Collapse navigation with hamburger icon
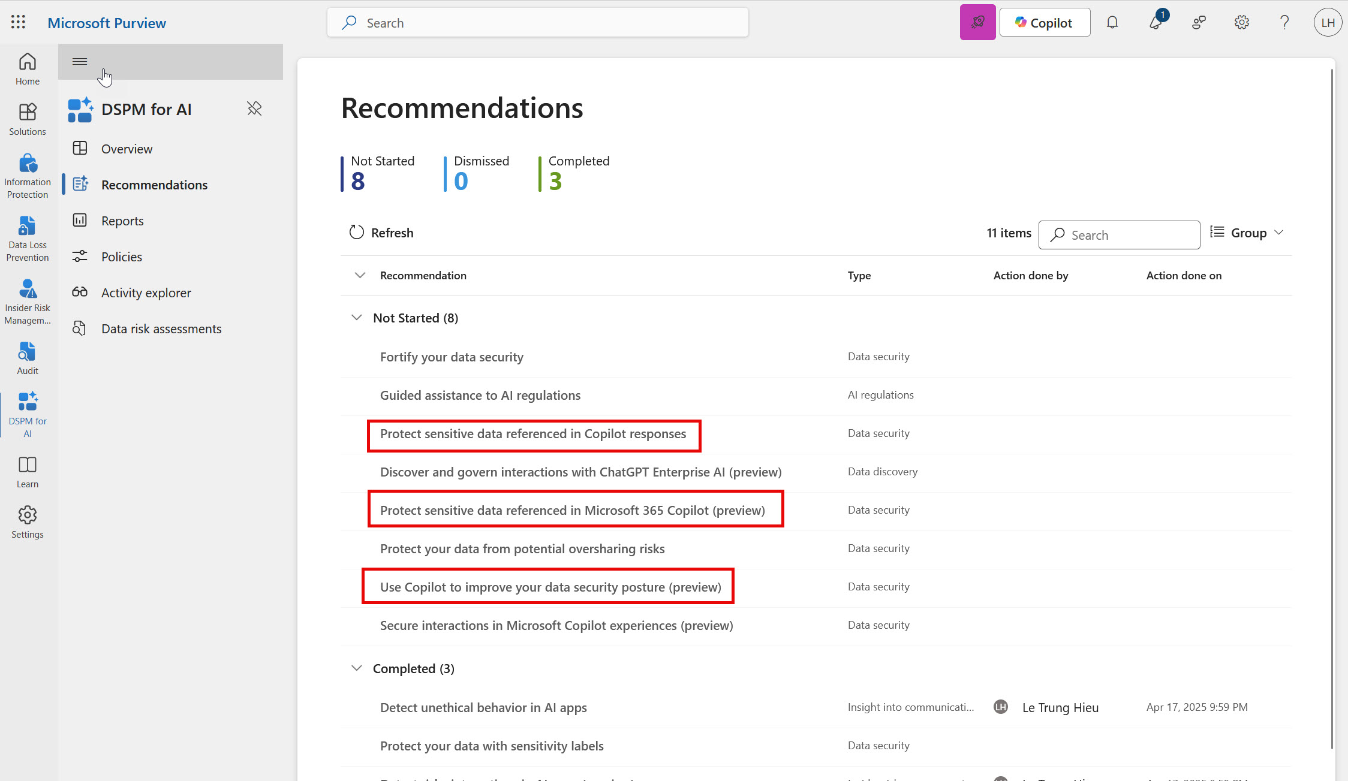 pyautogui.click(x=80, y=61)
